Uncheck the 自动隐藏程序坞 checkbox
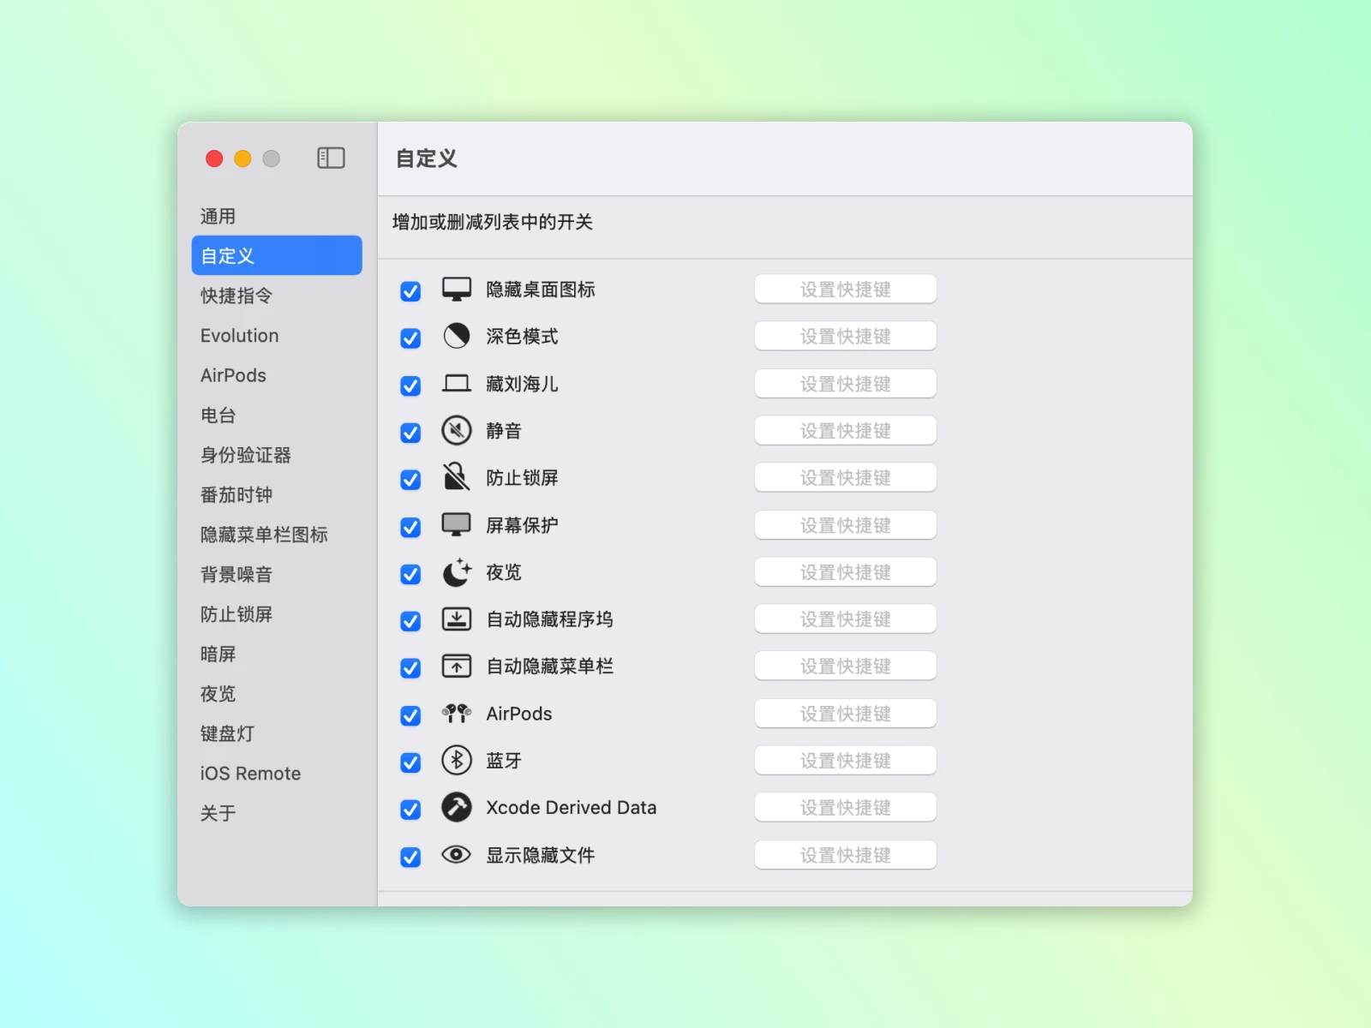 click(x=410, y=621)
